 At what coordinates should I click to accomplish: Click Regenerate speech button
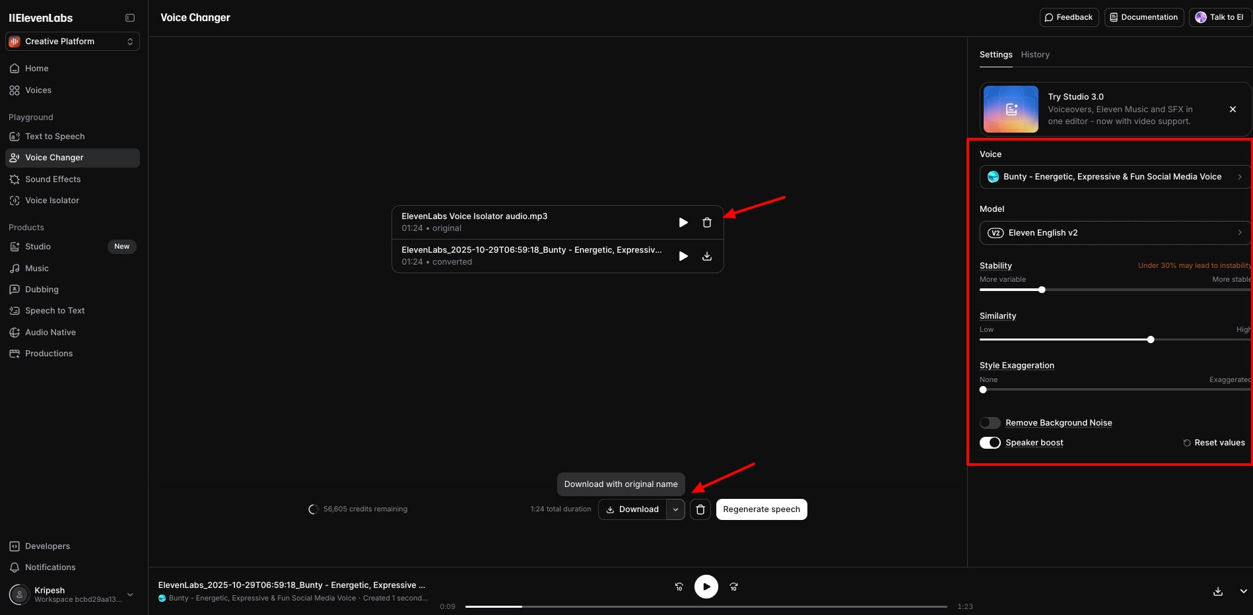click(x=761, y=509)
